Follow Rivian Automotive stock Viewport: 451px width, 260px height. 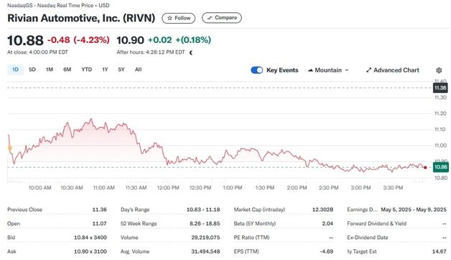coord(179,18)
